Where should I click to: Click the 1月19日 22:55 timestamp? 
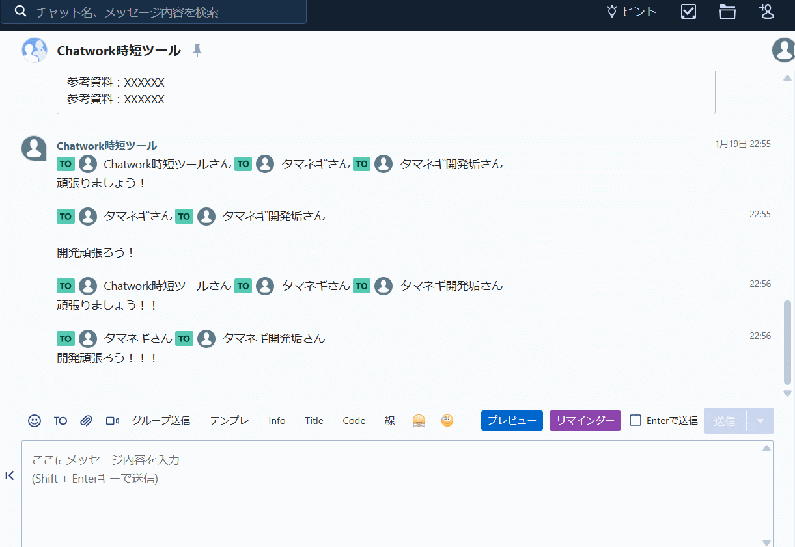tap(743, 144)
